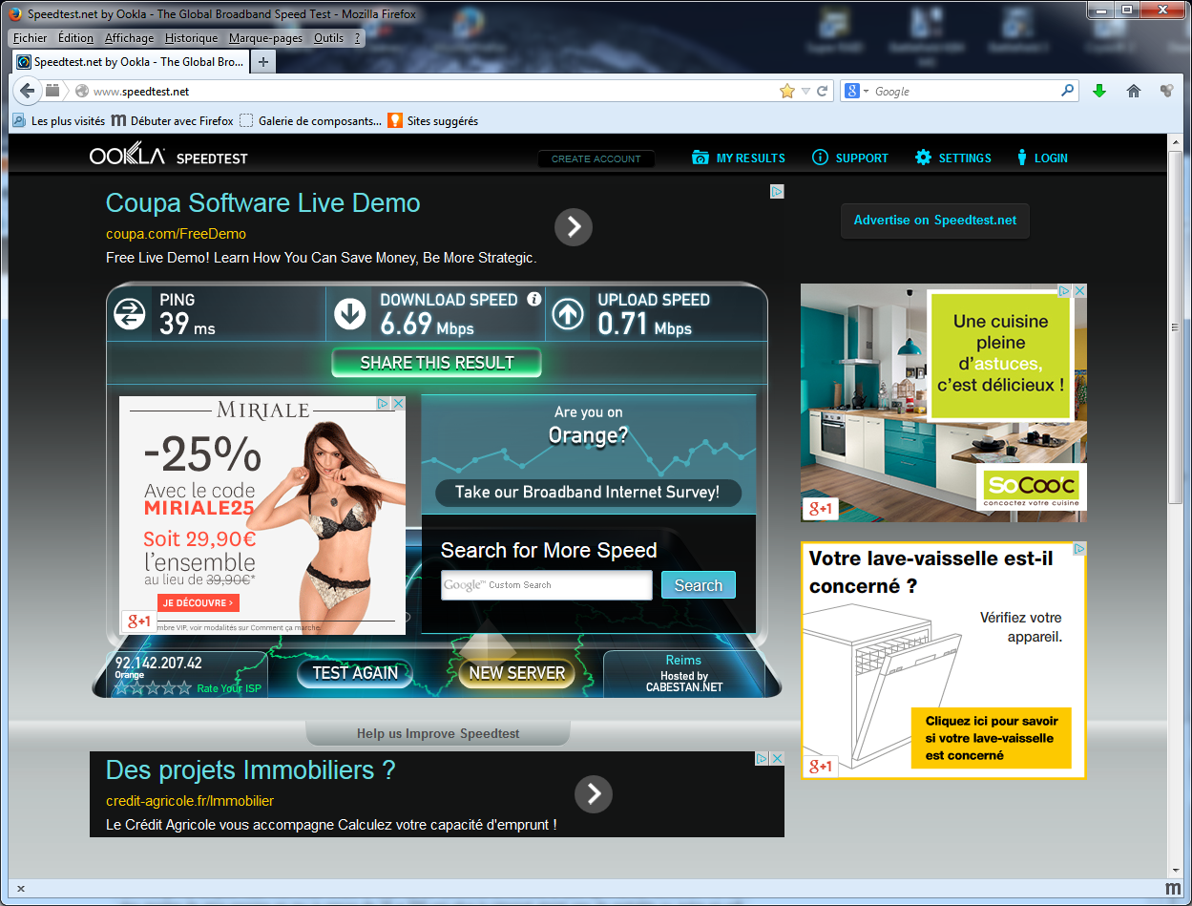Open the green downloads arrow icon
Image resolution: width=1192 pixels, height=906 pixels.
click(x=1098, y=91)
